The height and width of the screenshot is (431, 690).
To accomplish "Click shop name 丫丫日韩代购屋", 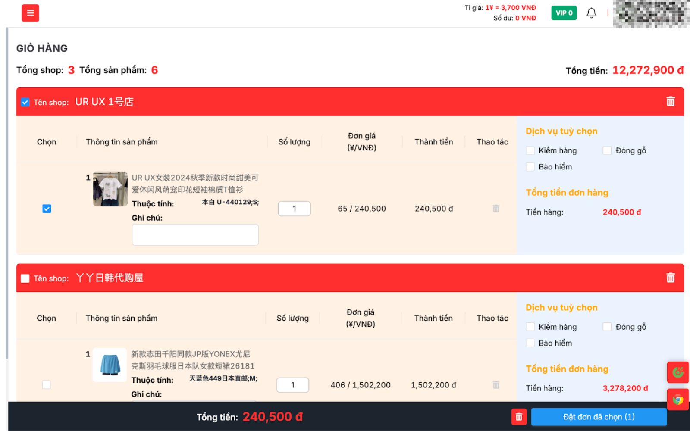I will coord(110,278).
